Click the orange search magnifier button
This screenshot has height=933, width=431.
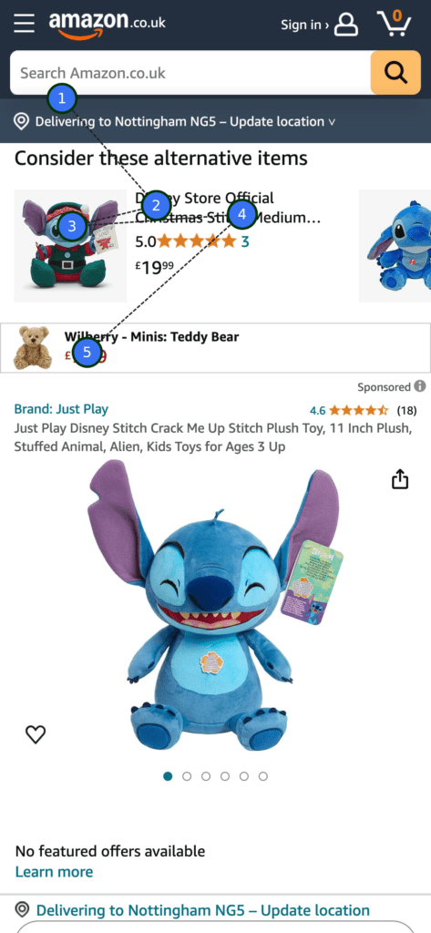tap(395, 73)
